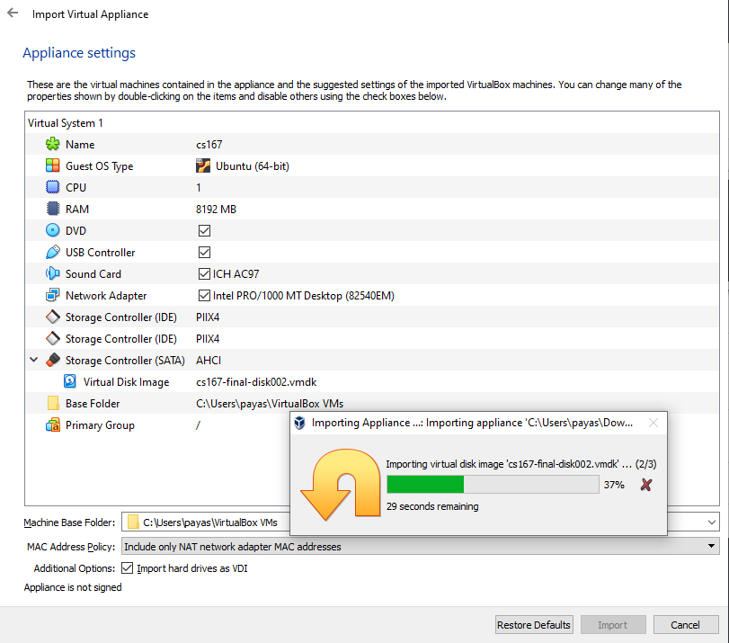The width and height of the screenshot is (729, 643).
Task: Select the AHCI controller value
Action: (209, 360)
